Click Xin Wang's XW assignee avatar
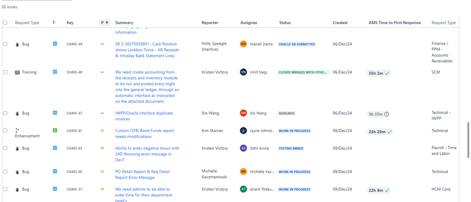 tap(244, 113)
